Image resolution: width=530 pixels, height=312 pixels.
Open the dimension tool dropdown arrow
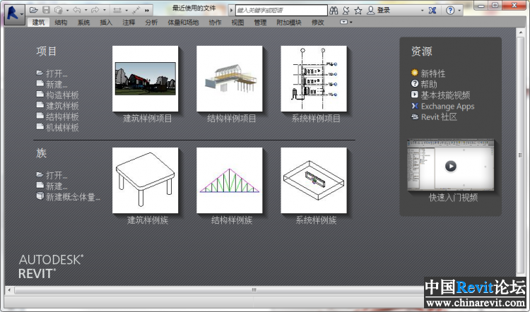point(126,11)
